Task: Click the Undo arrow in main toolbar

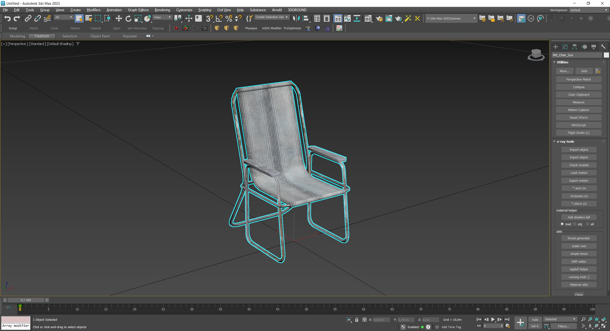Action: 7,19
